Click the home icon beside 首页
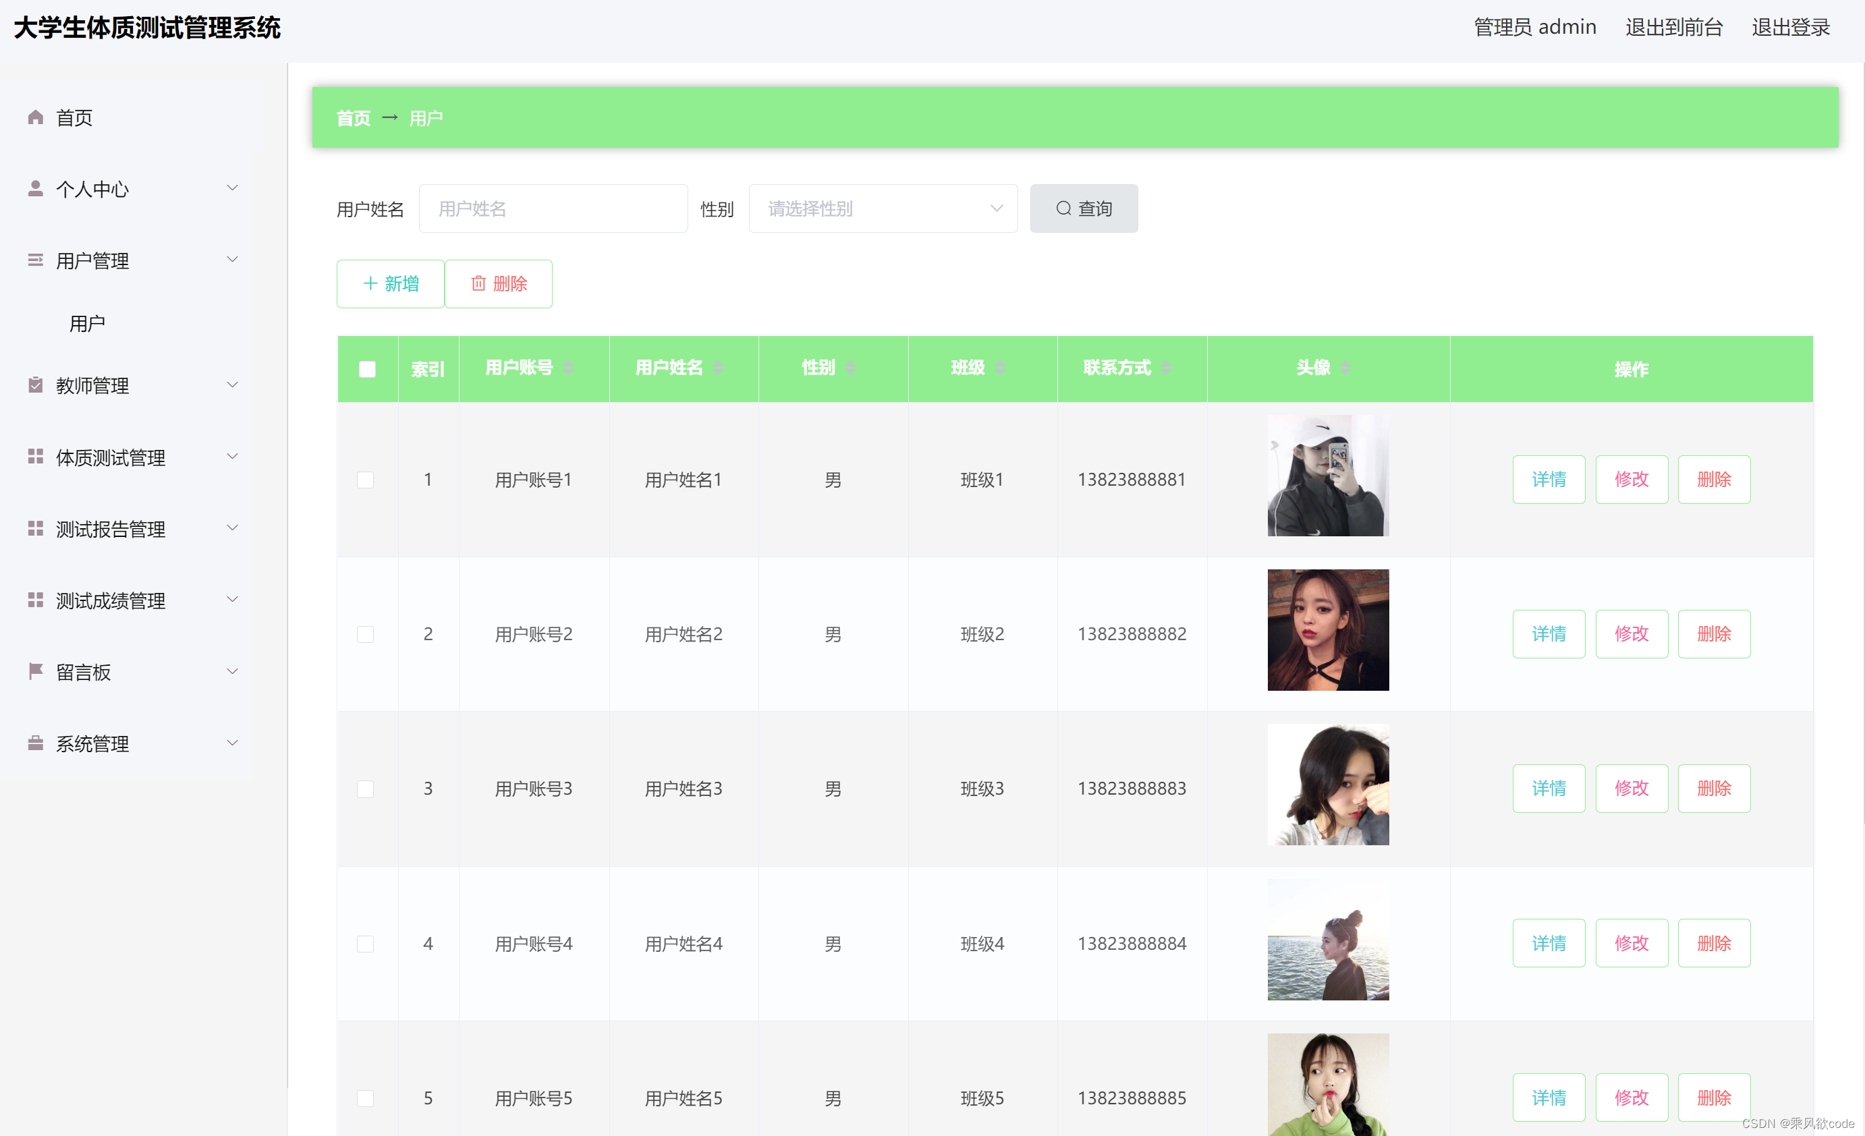1865x1136 pixels. tap(35, 117)
